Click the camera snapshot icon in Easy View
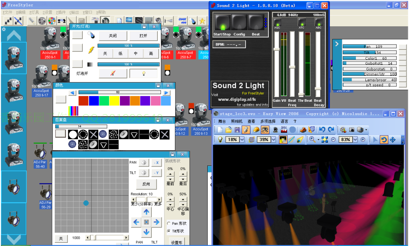Image resolution: width=409 pixels, height=246 pixels. pyautogui.click(x=352, y=130)
